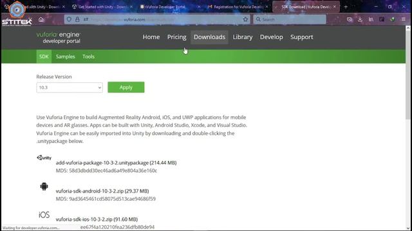
Task: Bookmark this page with the star icon
Action: [x=245, y=19]
